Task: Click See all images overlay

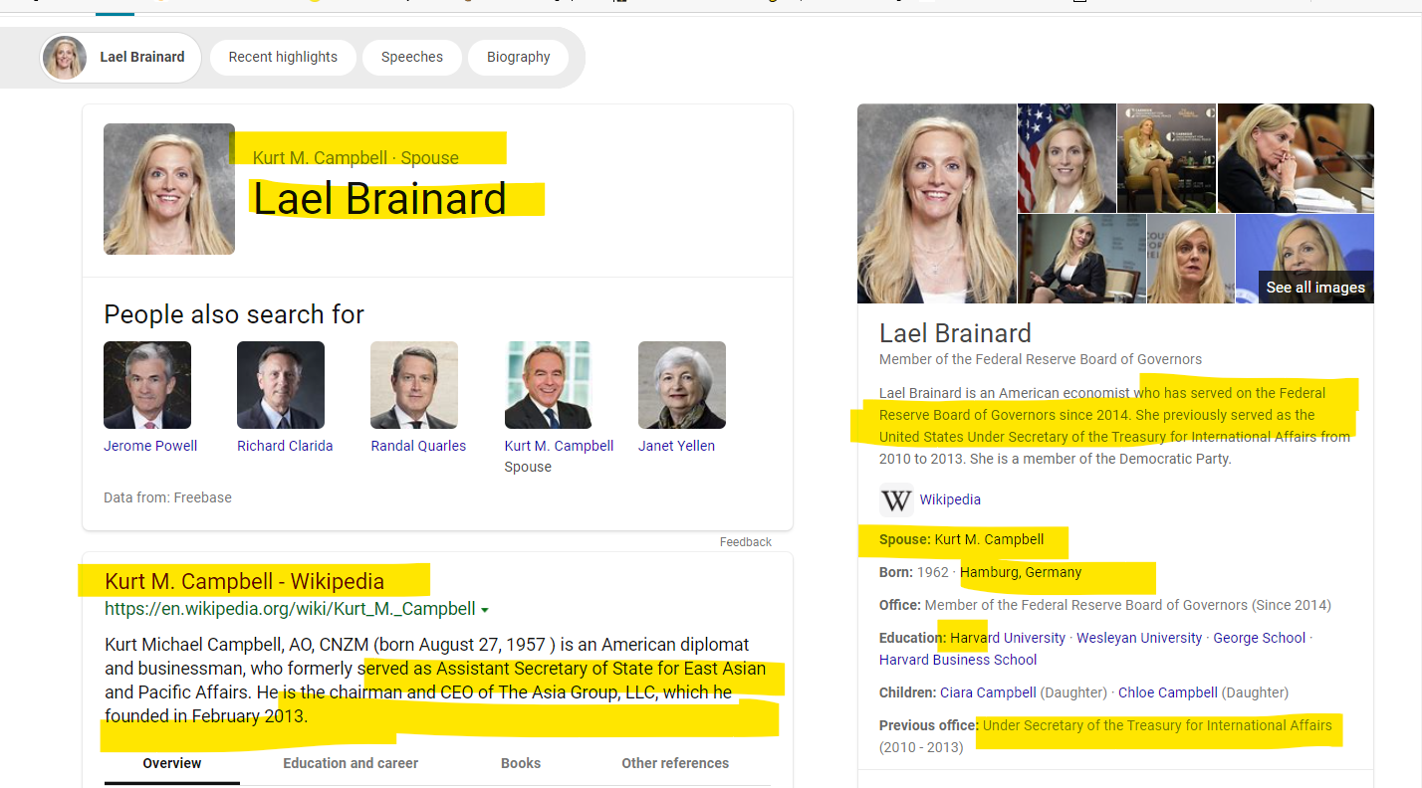Action: [1314, 288]
